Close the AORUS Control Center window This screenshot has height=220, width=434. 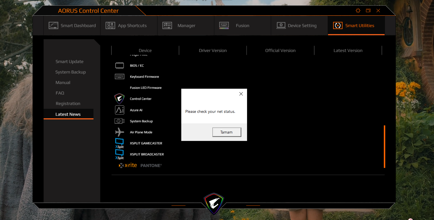[x=378, y=11]
